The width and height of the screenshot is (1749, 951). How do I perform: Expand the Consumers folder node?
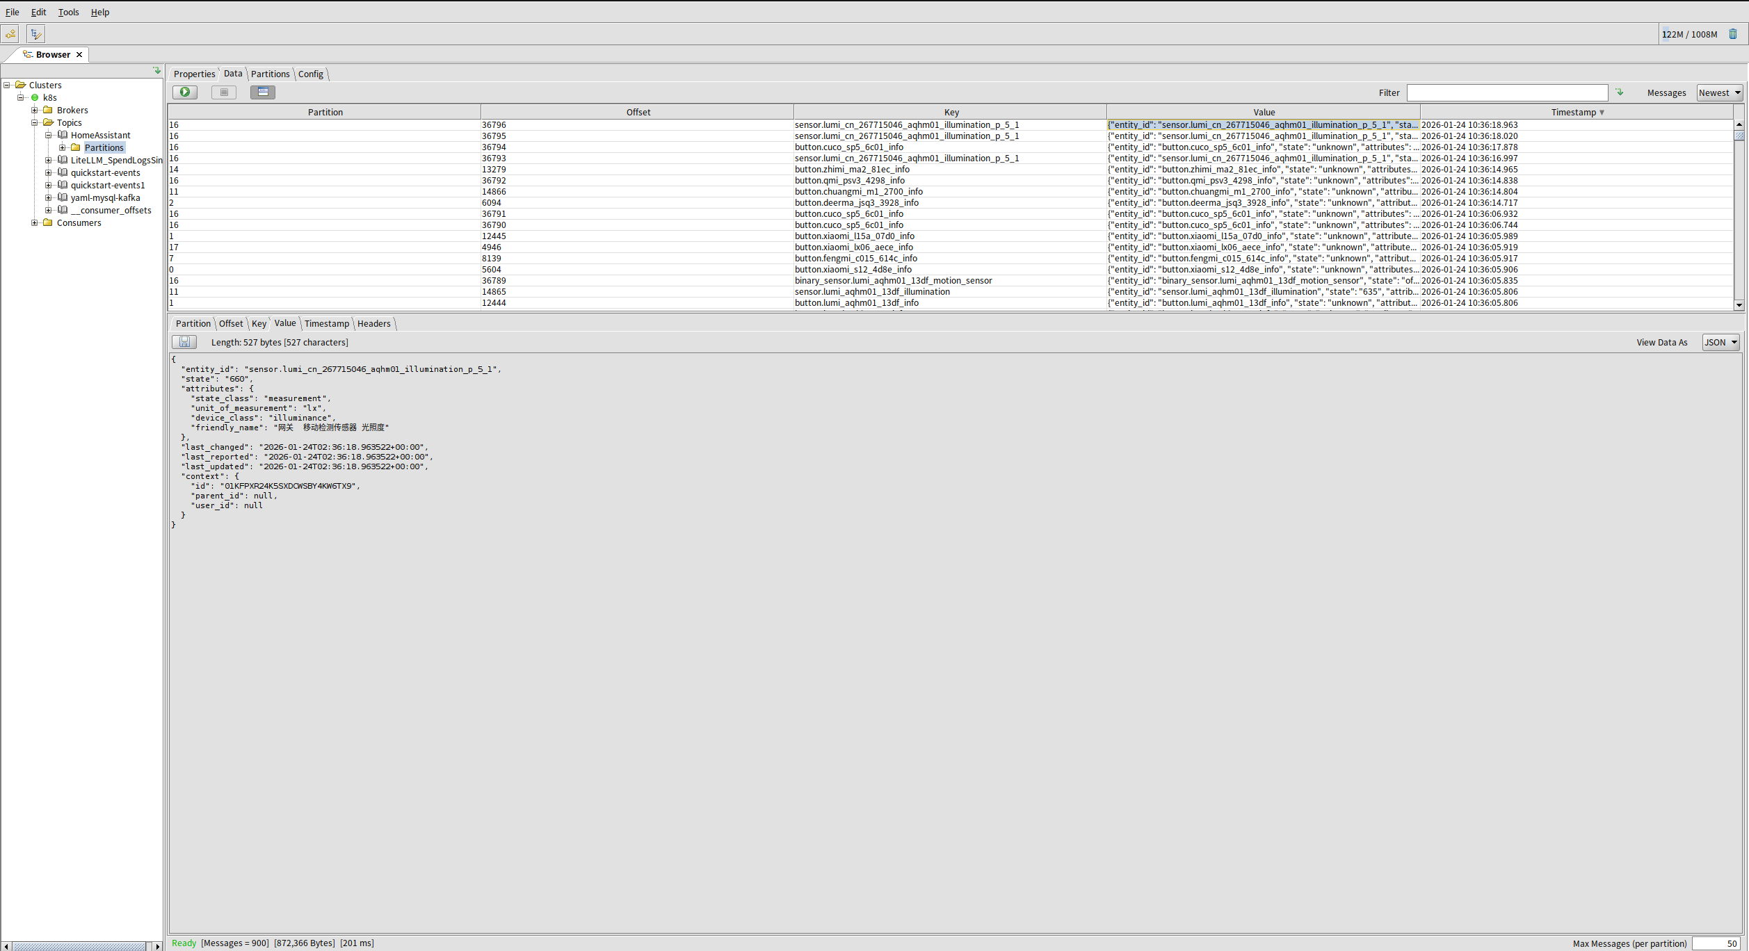pyautogui.click(x=35, y=222)
